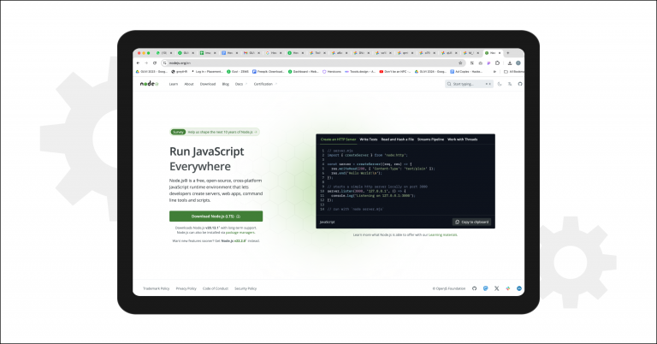Bookmark this page with the star icon

(x=460, y=62)
